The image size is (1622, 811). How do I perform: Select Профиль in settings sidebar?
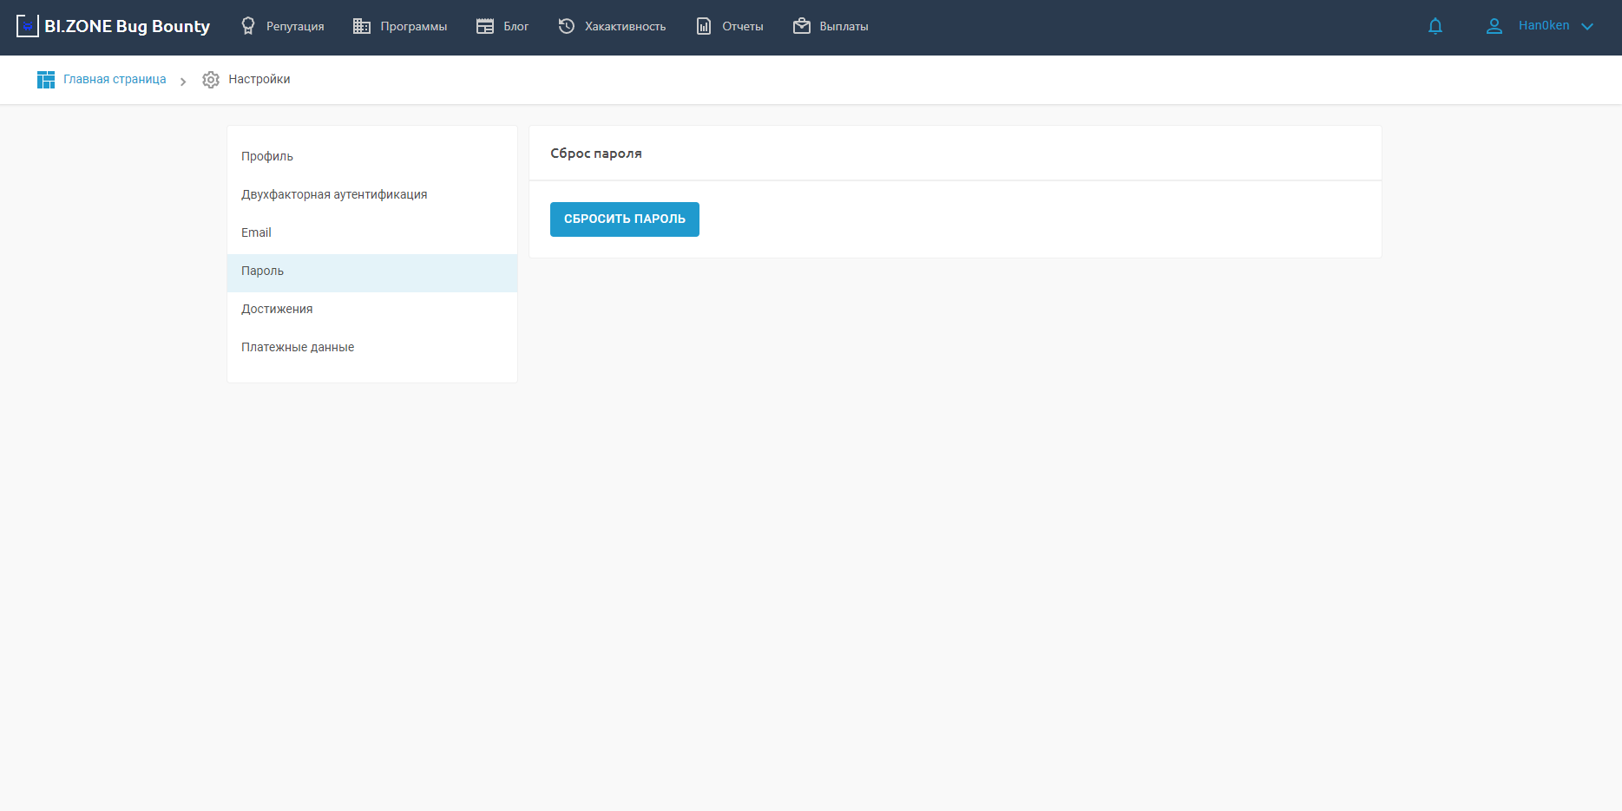click(x=267, y=156)
